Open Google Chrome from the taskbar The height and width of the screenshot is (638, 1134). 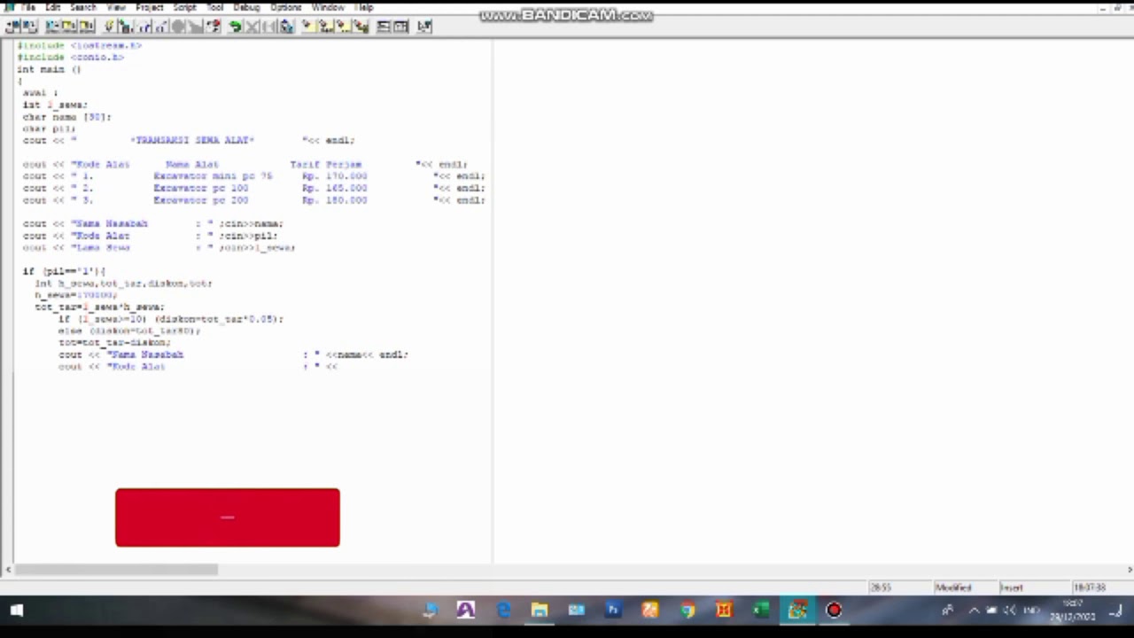click(687, 610)
